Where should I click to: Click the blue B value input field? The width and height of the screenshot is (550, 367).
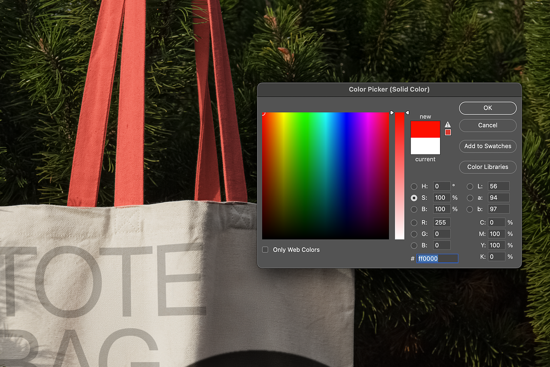[441, 245]
